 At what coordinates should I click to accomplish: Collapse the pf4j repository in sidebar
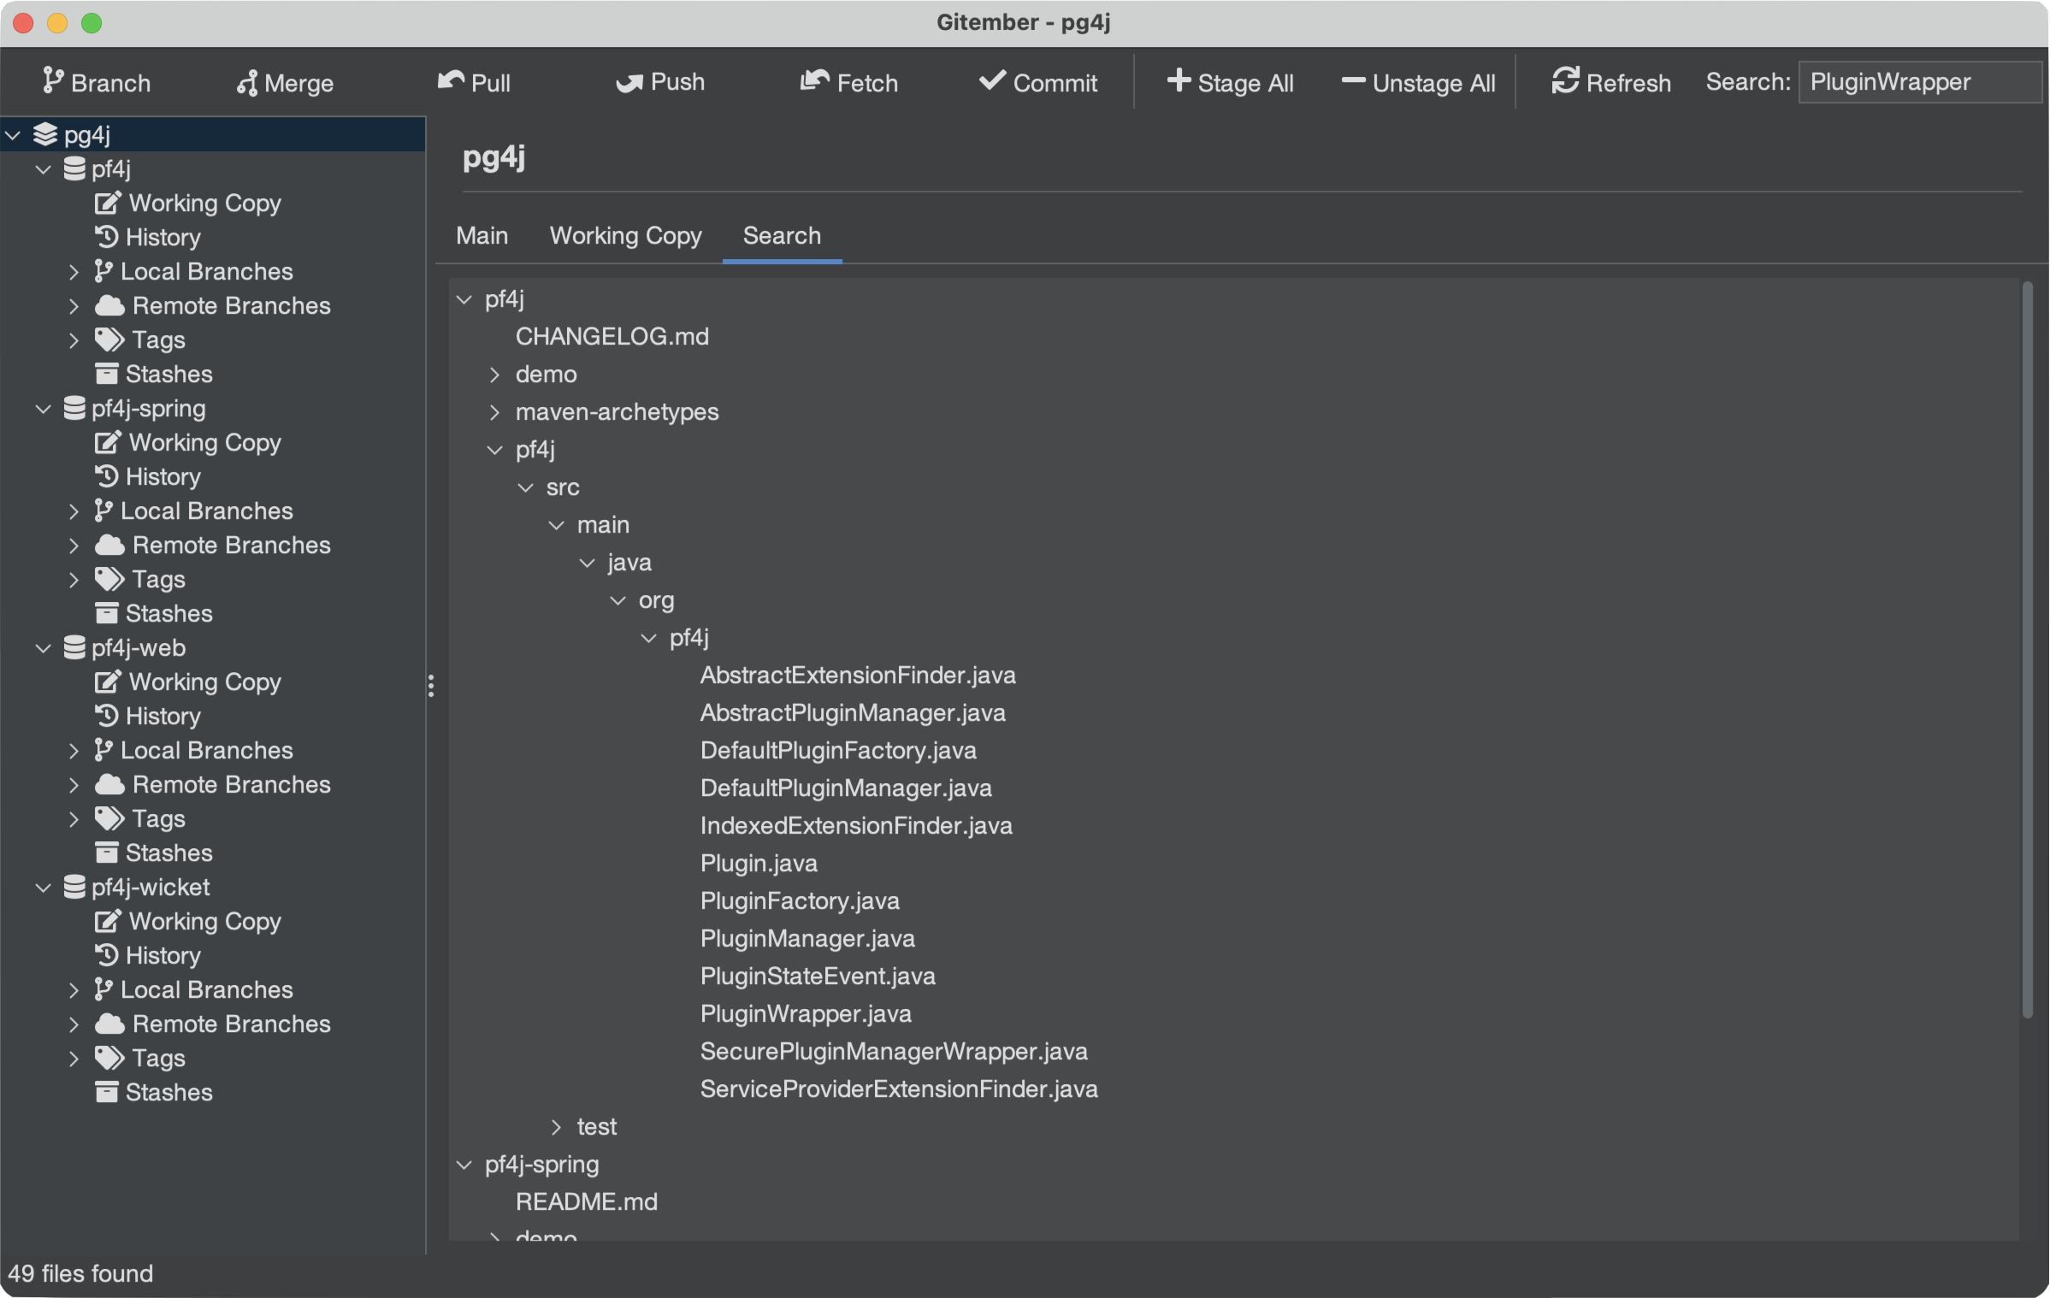point(43,169)
